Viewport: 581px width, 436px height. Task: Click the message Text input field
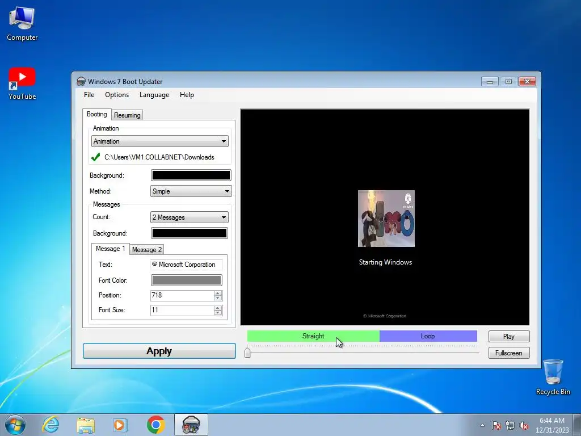186,265
